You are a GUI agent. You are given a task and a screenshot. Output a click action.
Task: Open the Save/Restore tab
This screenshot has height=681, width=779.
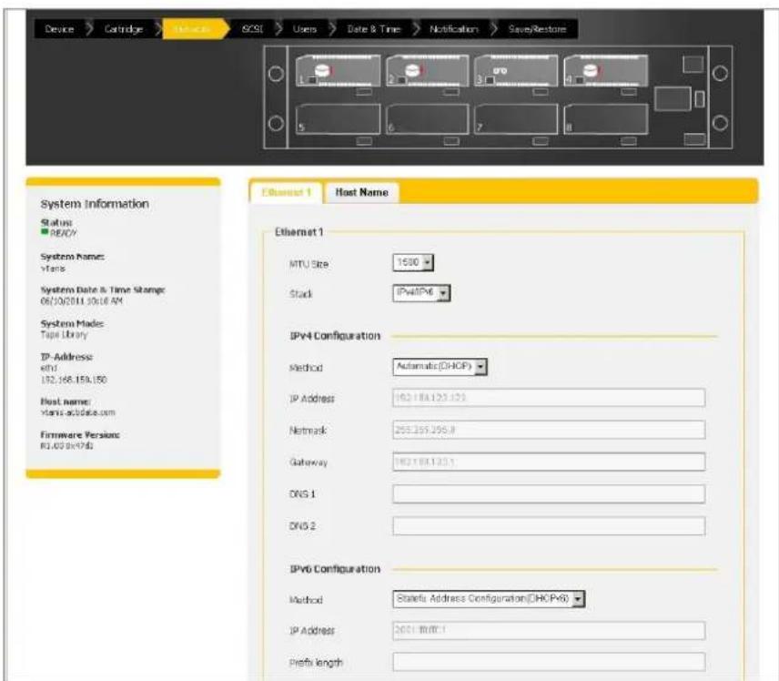537,29
